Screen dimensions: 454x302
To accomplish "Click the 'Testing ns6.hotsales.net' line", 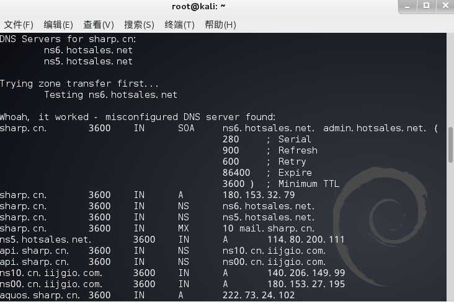I will [x=110, y=95].
